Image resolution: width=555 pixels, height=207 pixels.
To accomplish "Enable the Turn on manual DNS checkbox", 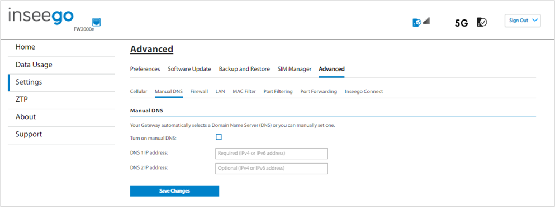I will pyautogui.click(x=219, y=137).
